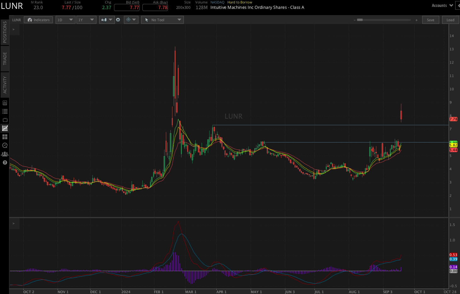Open chart settings gear
The width and height of the screenshot is (460, 294).
(x=118, y=20)
